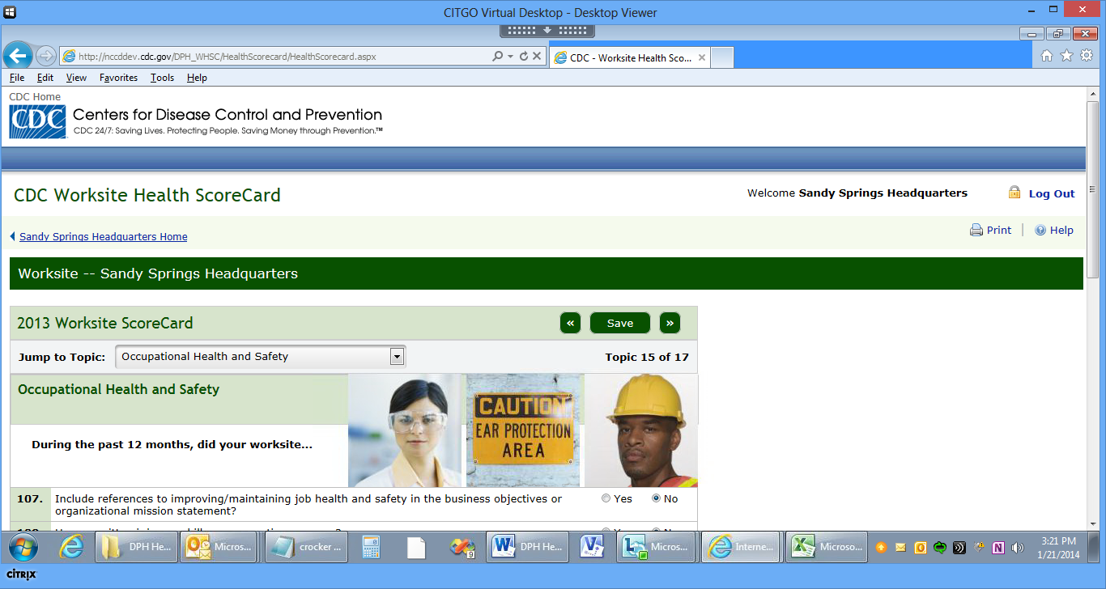Launch Internet Explorer pinned taskbar icon
This screenshot has width=1106, height=589.
[72, 548]
